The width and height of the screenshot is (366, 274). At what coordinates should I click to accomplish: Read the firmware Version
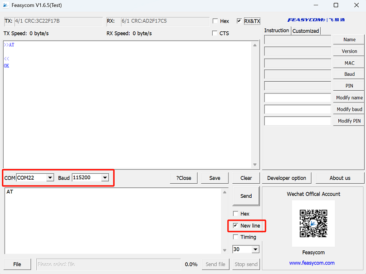click(348, 51)
